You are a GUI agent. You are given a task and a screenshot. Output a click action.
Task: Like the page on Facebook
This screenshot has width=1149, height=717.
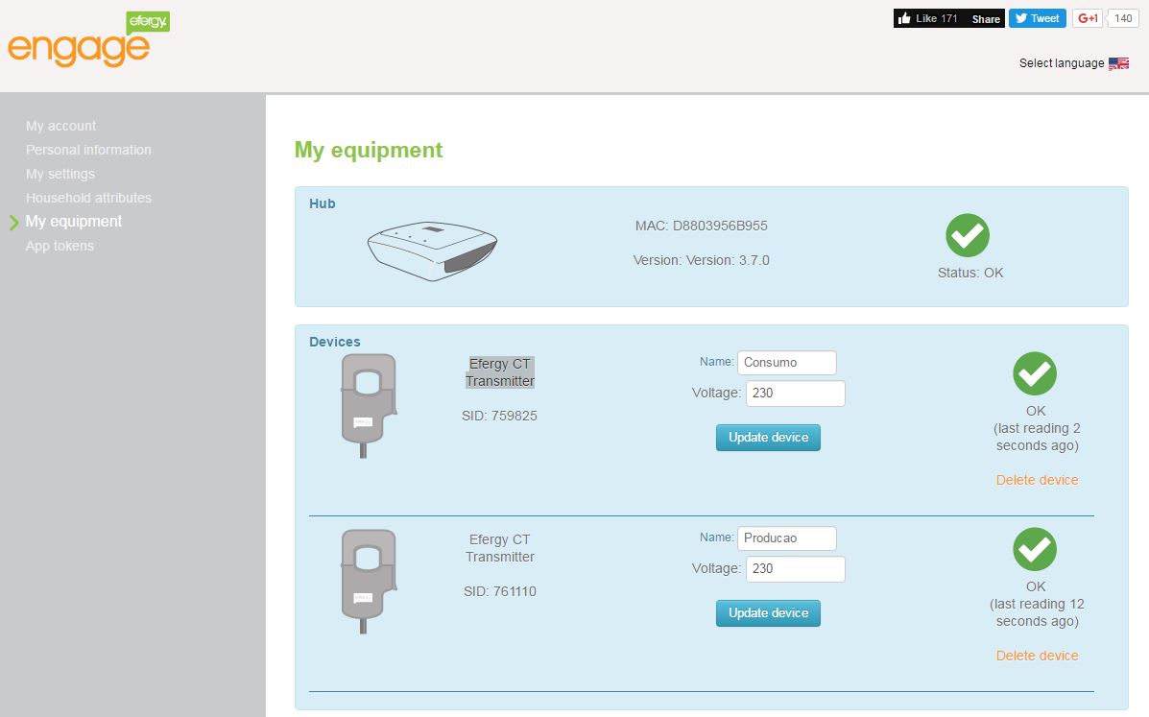pos(927,18)
